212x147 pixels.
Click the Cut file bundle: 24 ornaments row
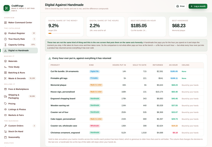[x=126, y=71]
